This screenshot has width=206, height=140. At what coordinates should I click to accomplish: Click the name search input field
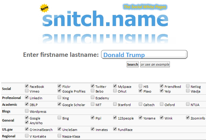(144, 54)
